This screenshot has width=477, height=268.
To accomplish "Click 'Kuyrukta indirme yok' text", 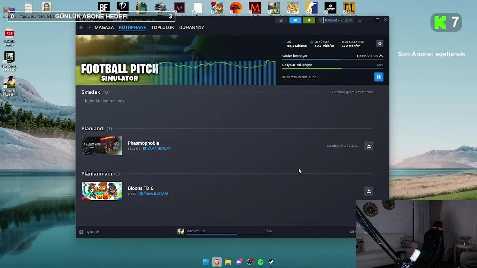I will click(105, 101).
